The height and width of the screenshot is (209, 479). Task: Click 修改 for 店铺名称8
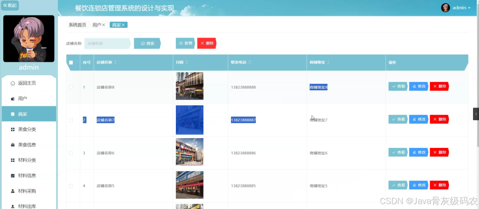419,87
